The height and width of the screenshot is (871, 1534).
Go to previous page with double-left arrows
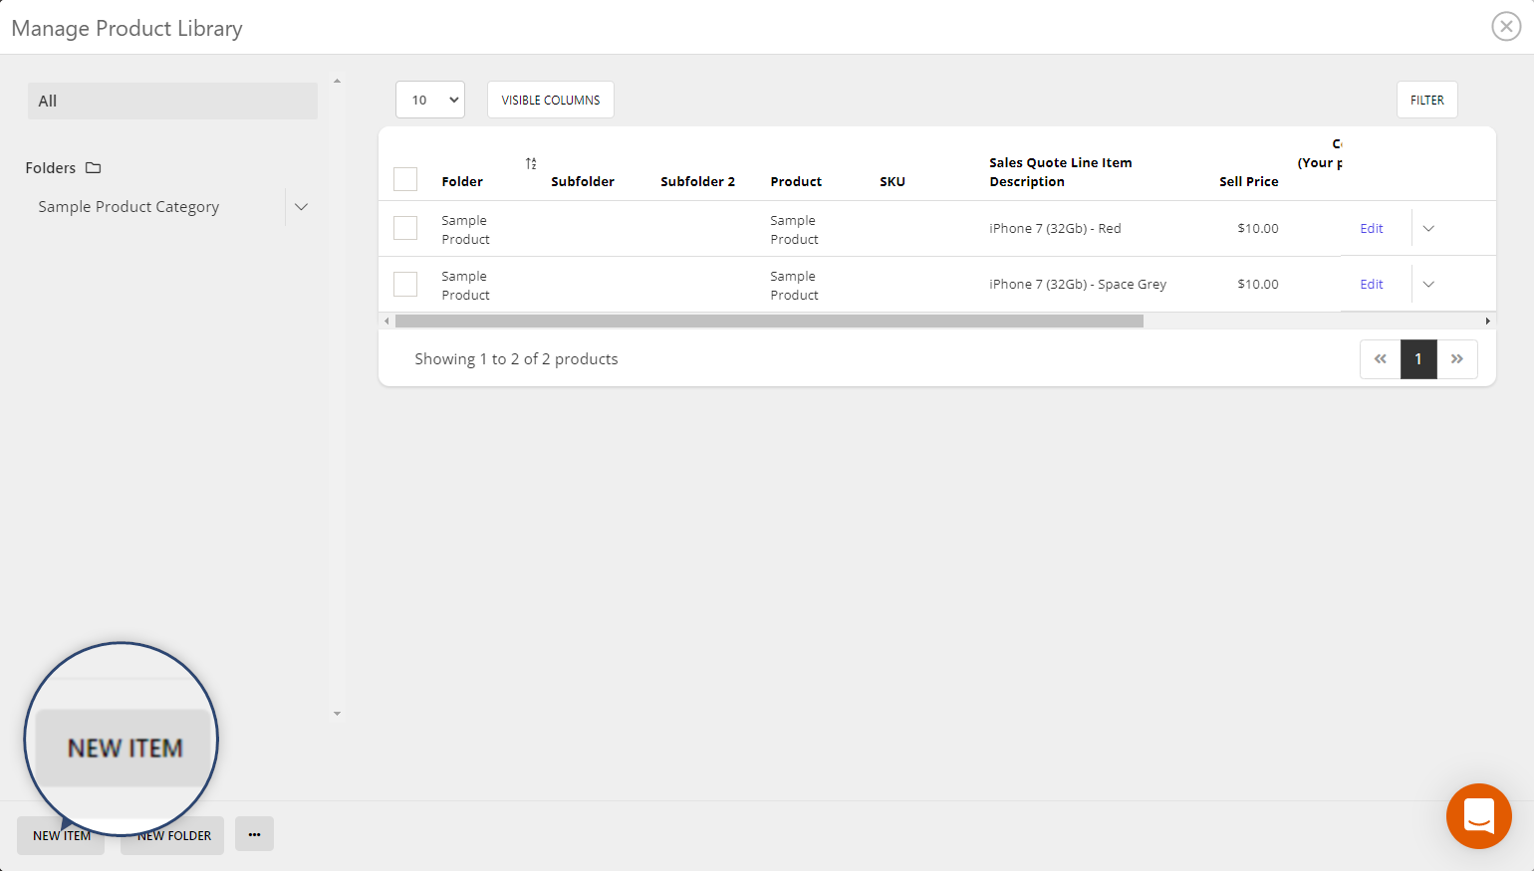1380,359
